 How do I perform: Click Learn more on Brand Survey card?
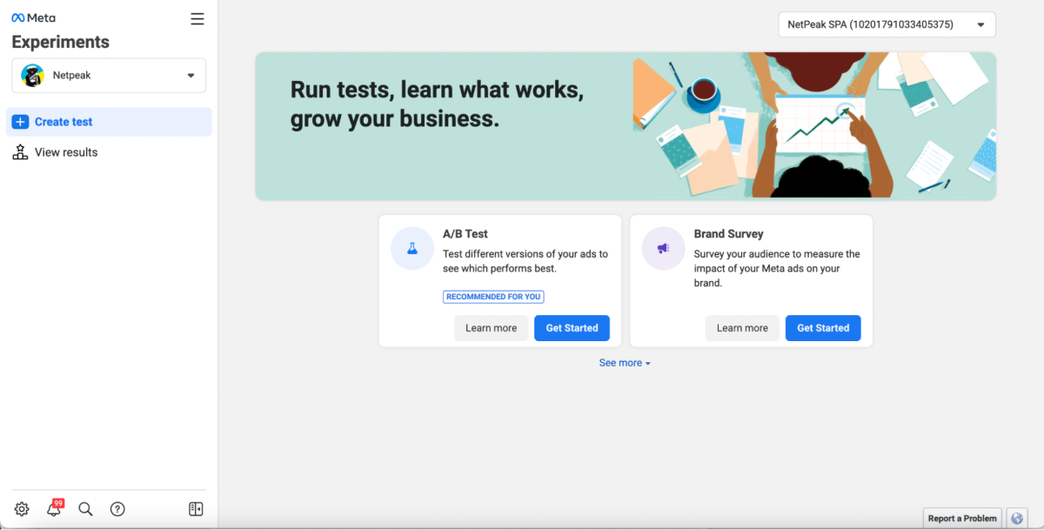click(x=742, y=328)
